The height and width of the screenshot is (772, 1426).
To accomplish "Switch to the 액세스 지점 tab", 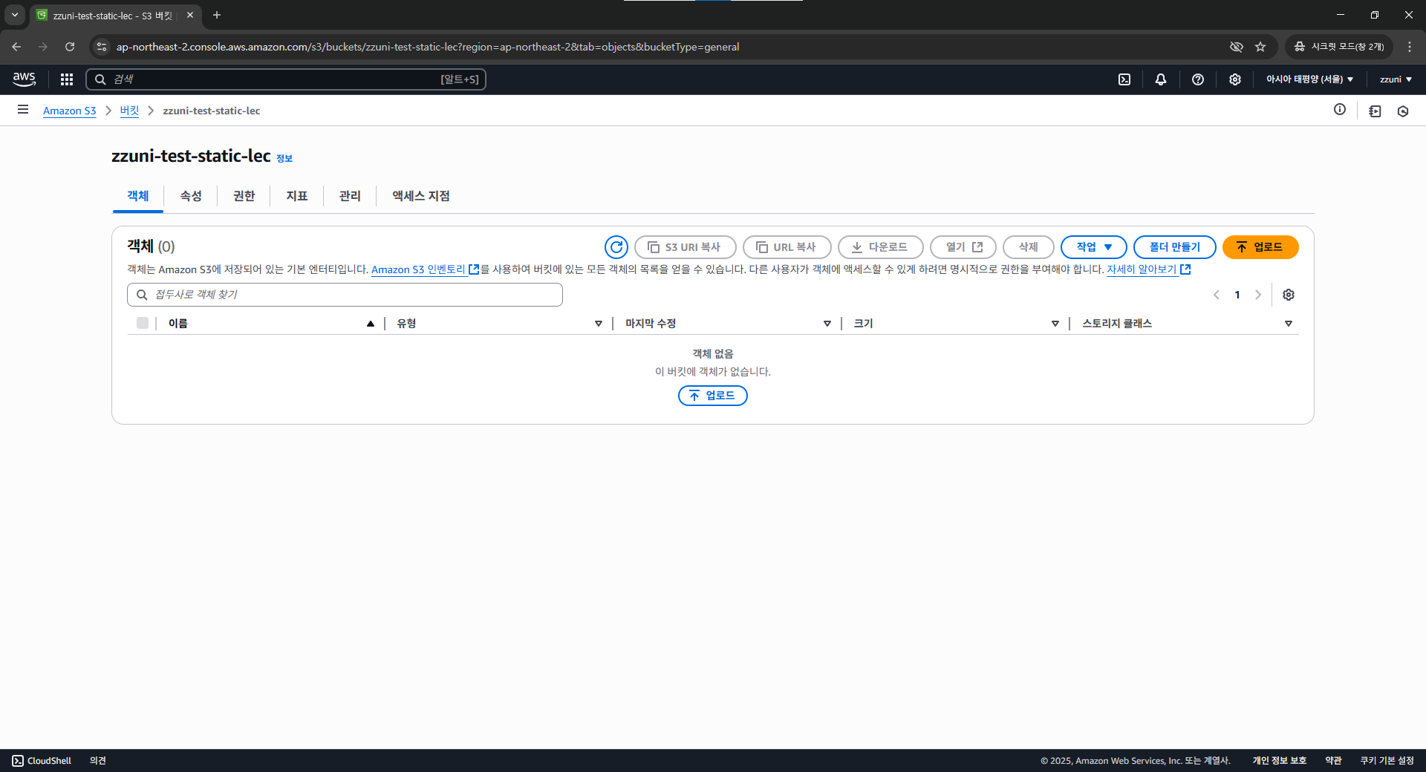I will 421,196.
